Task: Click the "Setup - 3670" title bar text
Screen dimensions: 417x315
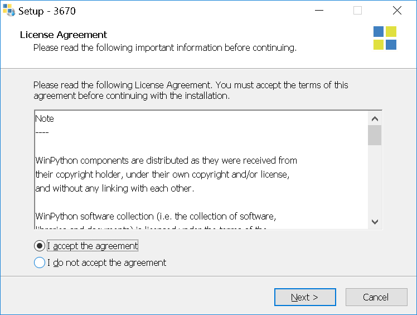Action: [x=47, y=11]
